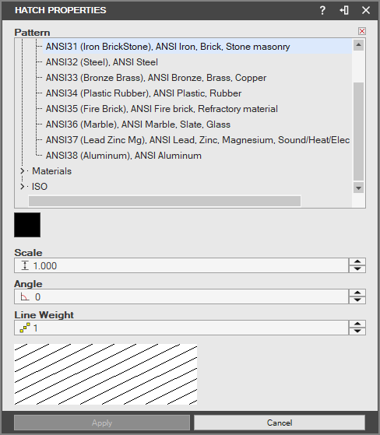The image size is (380, 435).
Task: Click the line weight nodes icon
Action: [25, 328]
